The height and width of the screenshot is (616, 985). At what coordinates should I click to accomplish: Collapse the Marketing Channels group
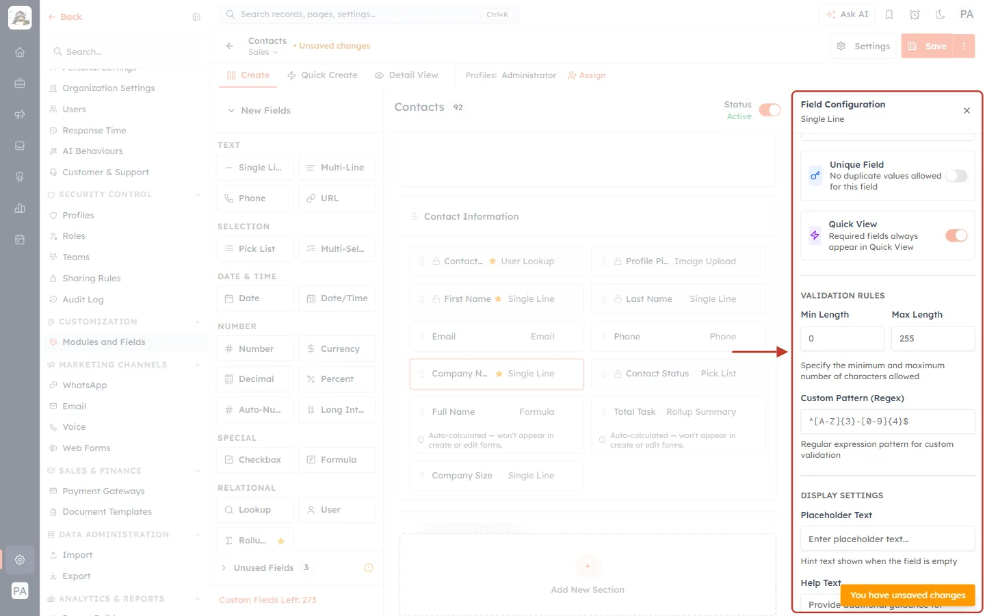(197, 365)
